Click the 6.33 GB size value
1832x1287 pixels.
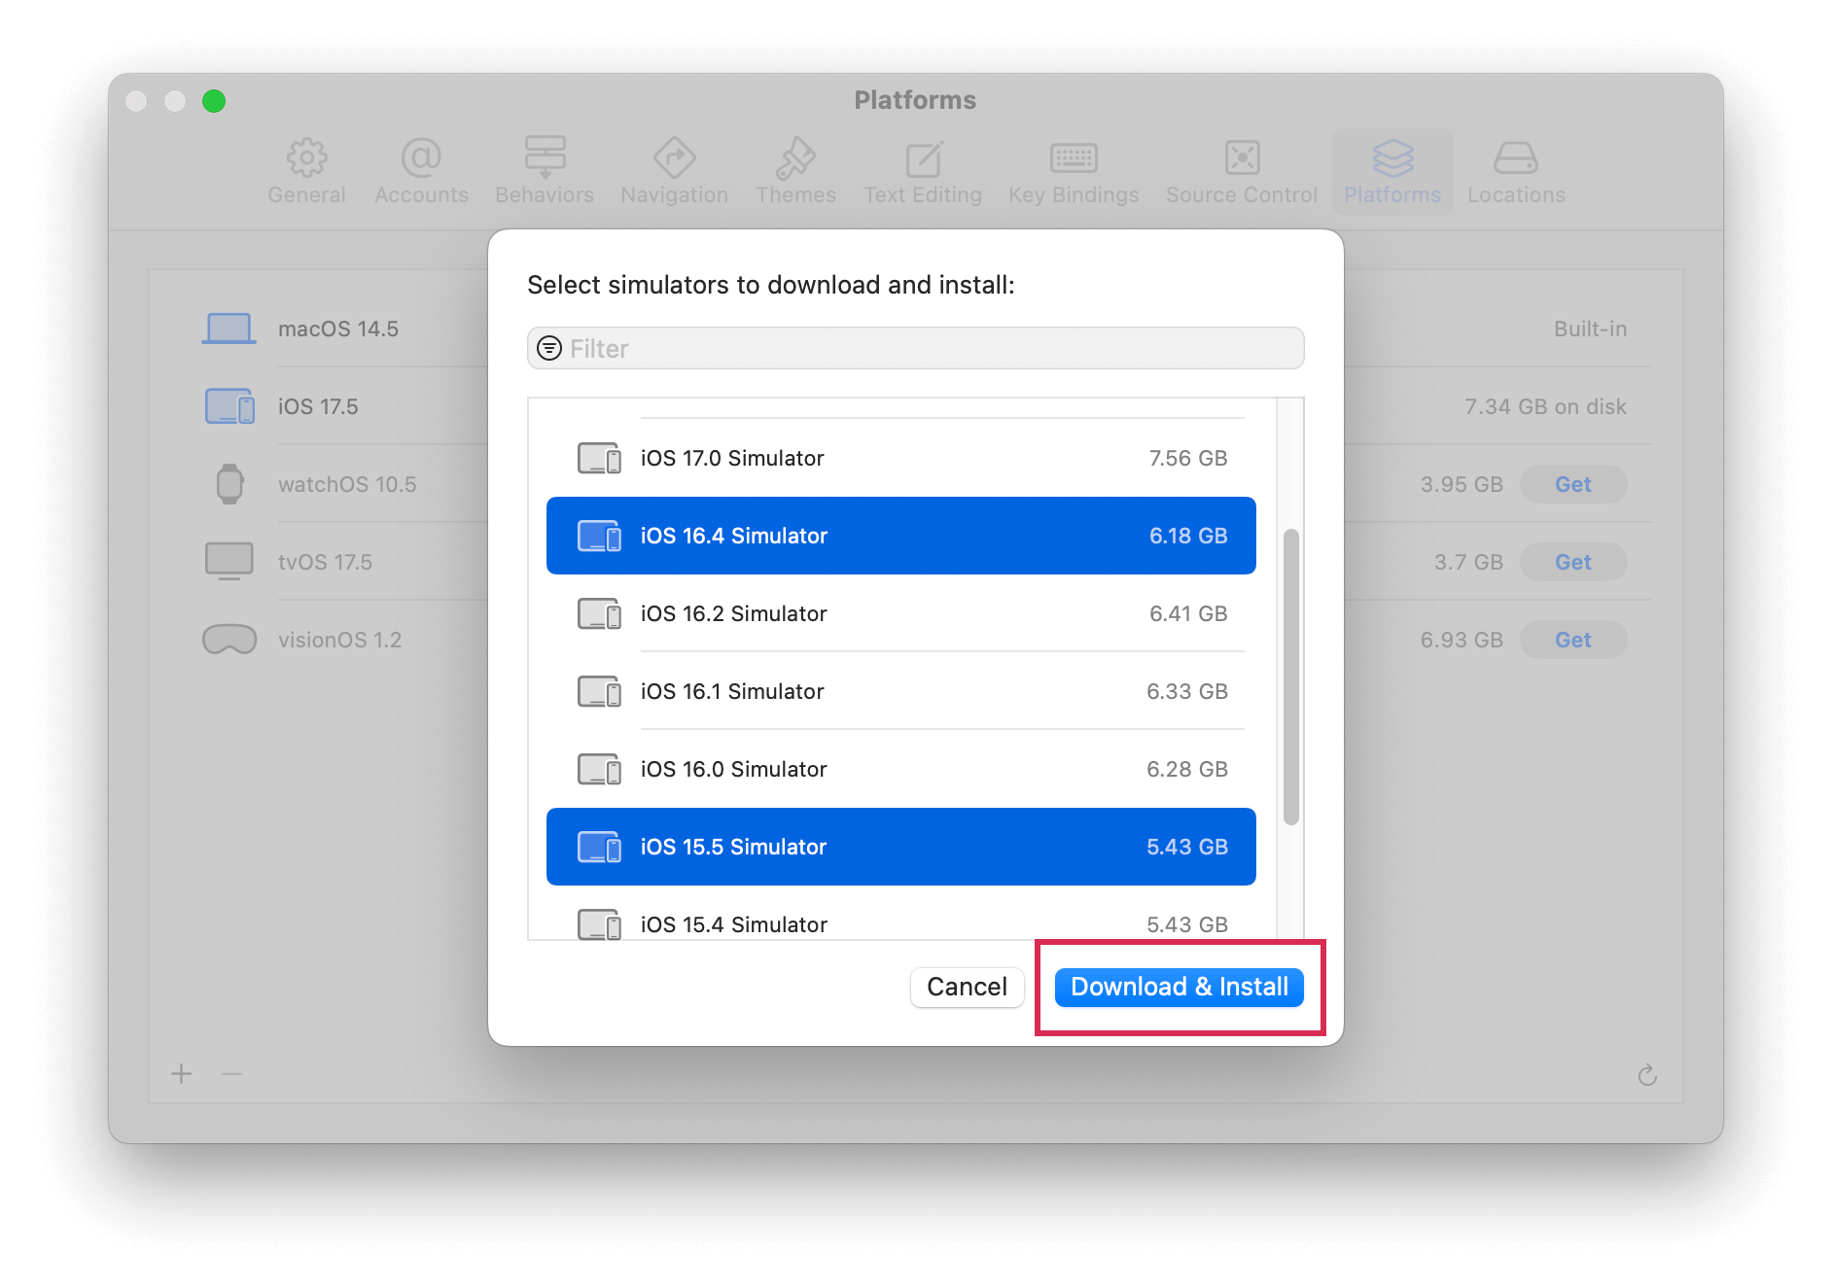[1186, 691]
